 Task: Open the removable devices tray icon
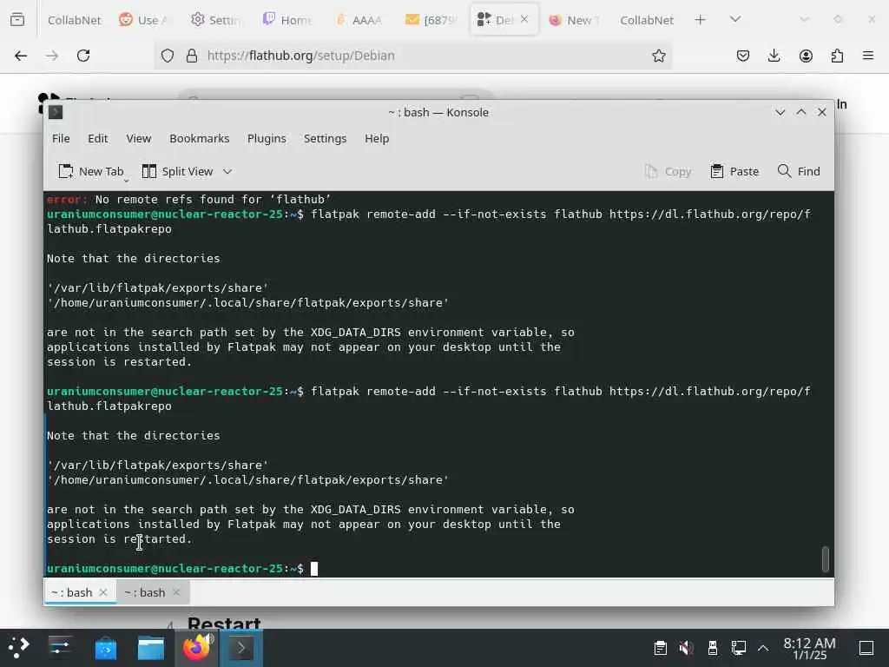(713, 648)
